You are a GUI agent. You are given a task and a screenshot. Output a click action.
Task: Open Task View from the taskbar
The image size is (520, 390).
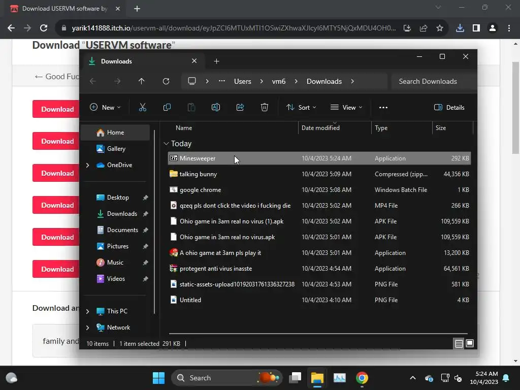(x=295, y=378)
